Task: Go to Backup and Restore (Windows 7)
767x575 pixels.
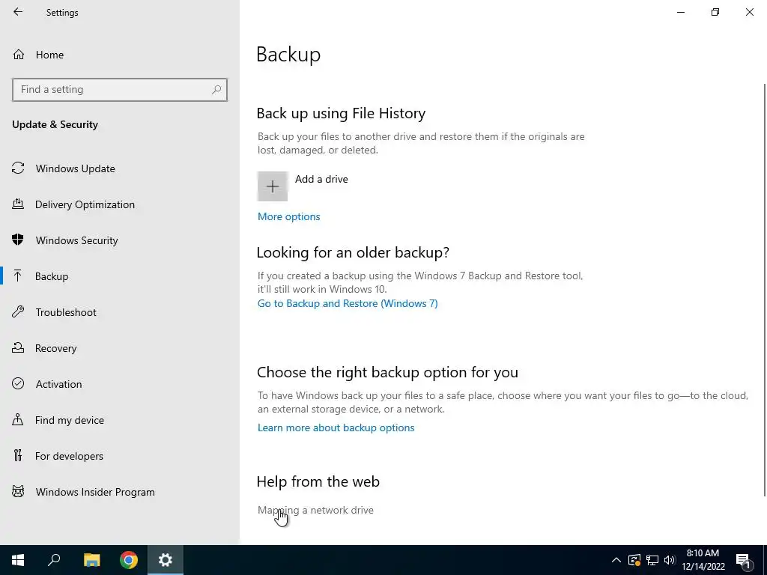Action: point(348,303)
